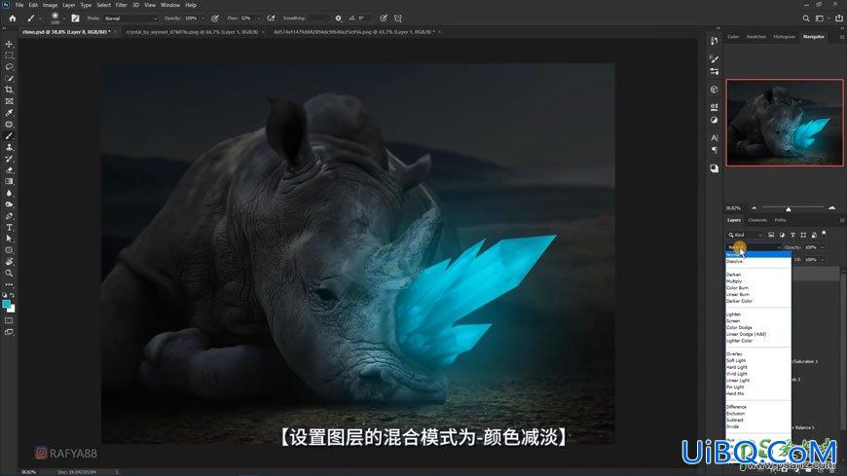847x476 pixels.
Task: Toggle pixel layer filter in Layers panel
Action: [x=771, y=235]
